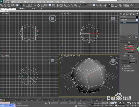Click the Segments value field
The height and width of the screenshot is (107, 139).
point(131,48)
